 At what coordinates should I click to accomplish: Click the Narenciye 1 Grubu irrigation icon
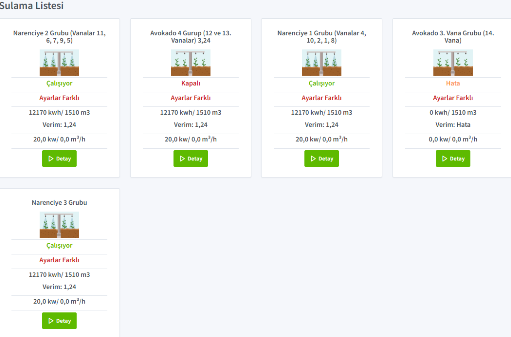point(321,63)
